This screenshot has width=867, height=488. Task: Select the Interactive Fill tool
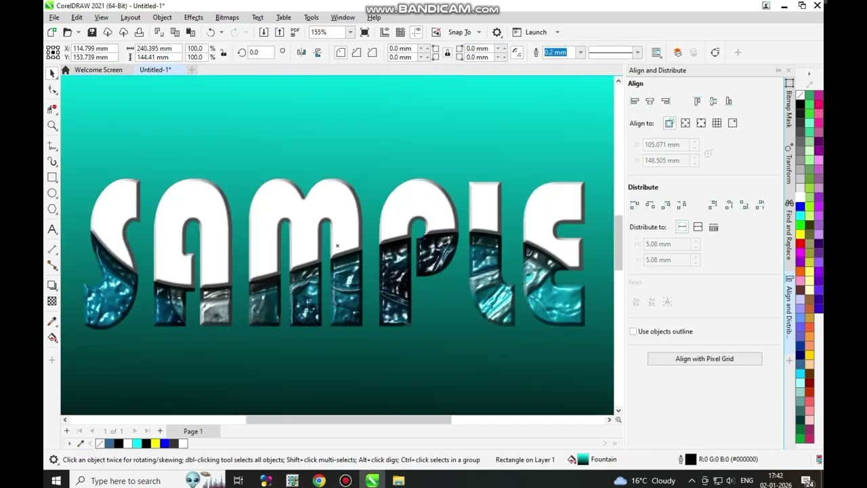(x=52, y=338)
